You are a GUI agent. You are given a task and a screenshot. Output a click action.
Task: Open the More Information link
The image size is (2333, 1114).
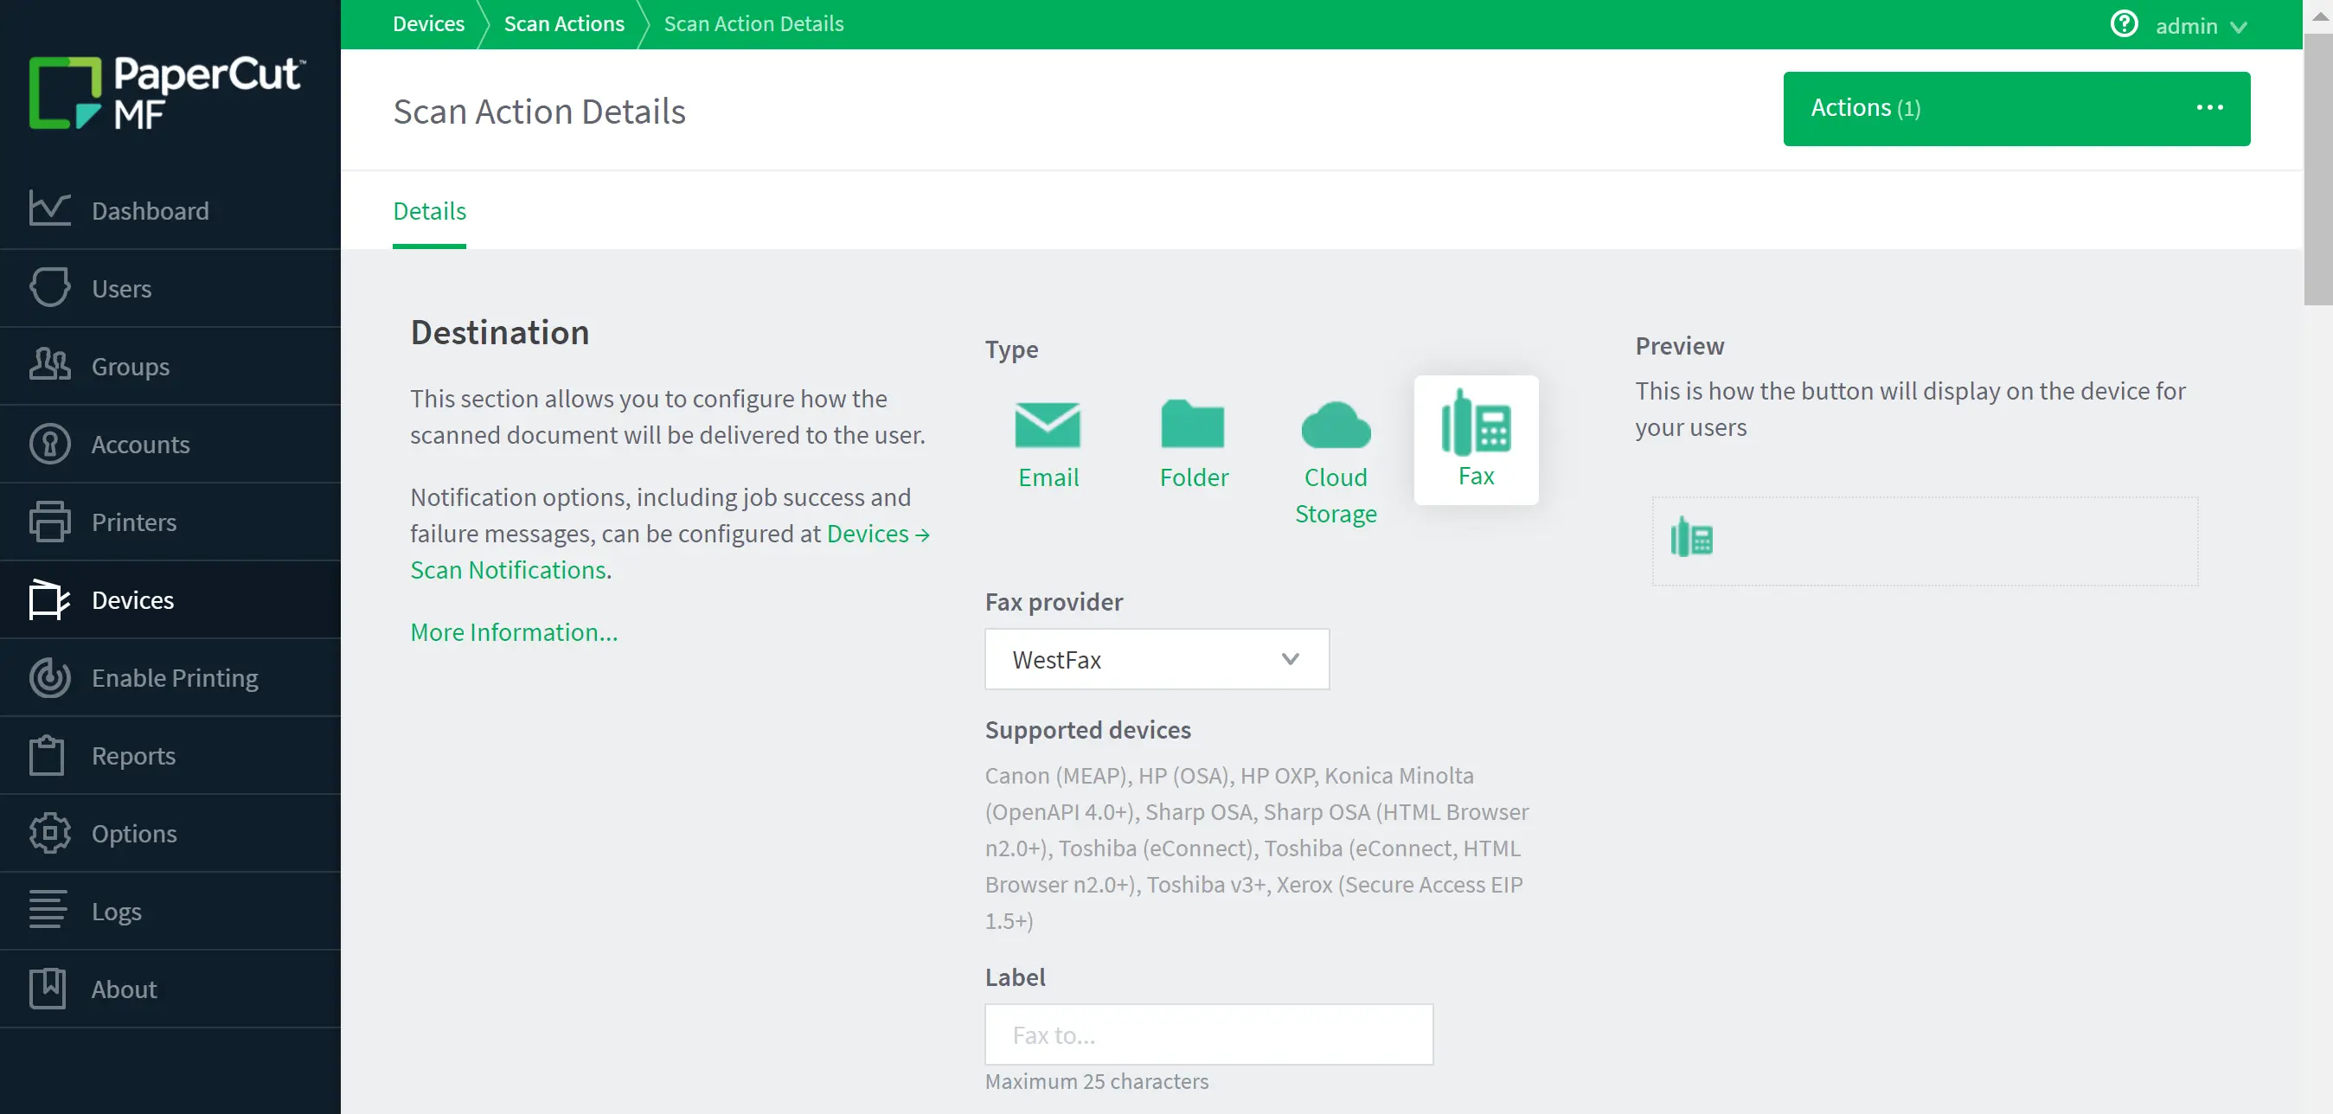pyautogui.click(x=514, y=631)
